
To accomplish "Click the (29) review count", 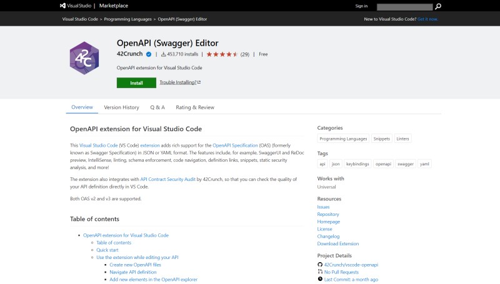I will coord(244,54).
